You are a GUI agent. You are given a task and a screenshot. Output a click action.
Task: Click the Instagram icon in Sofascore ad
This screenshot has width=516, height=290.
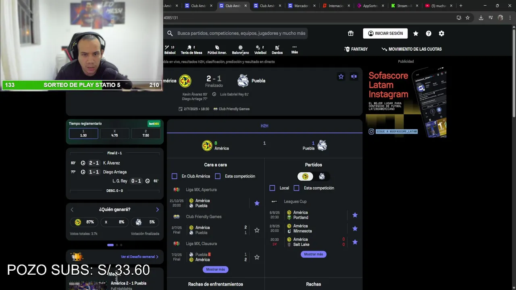click(x=371, y=131)
